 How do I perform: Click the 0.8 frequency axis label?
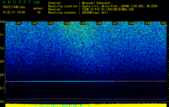click(x=2, y=75)
